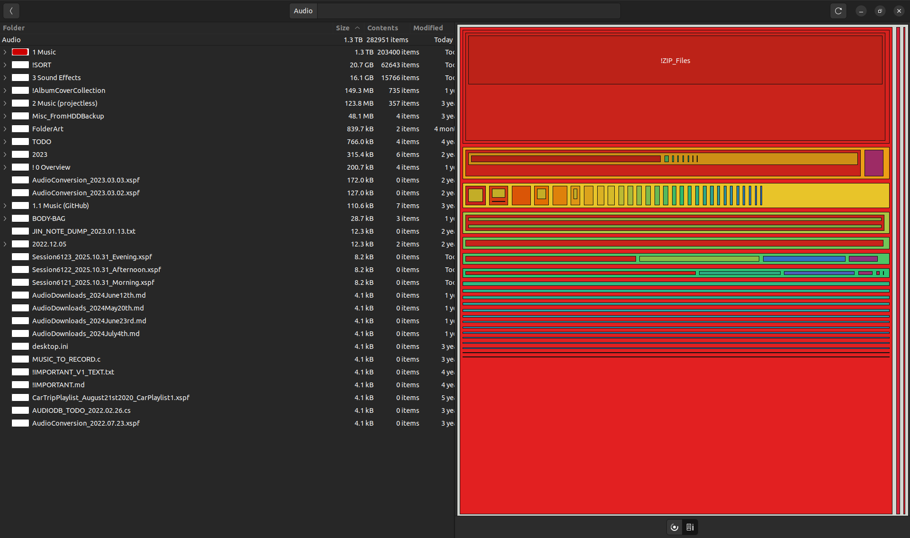The width and height of the screenshot is (910, 538).
Task: Select the !ZIP_Files block in the treemap
Action: click(675, 61)
